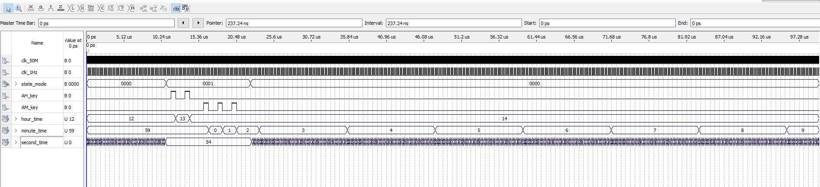820x187 pixels.
Task: Set High Impedance (Z) value
Action: pos(61,8)
